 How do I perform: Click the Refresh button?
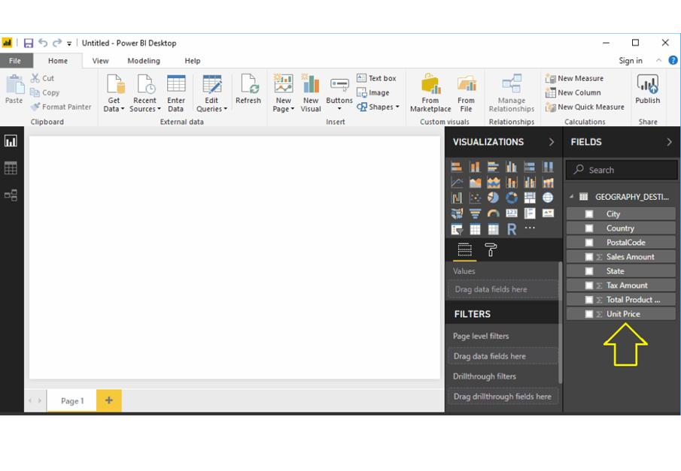pos(248,89)
